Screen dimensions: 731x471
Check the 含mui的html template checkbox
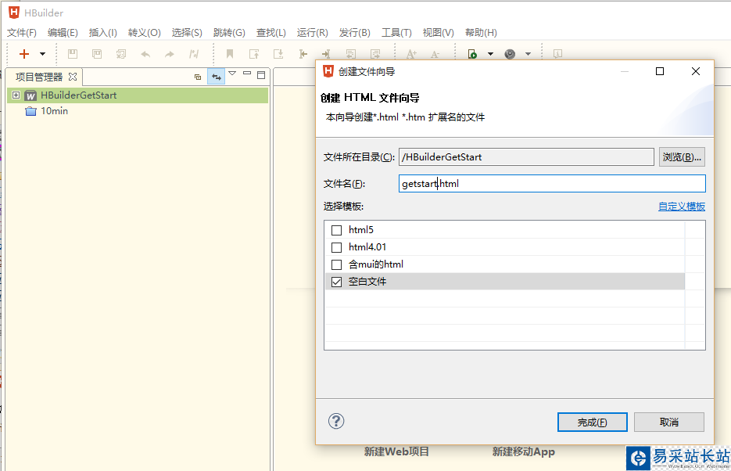click(x=337, y=264)
